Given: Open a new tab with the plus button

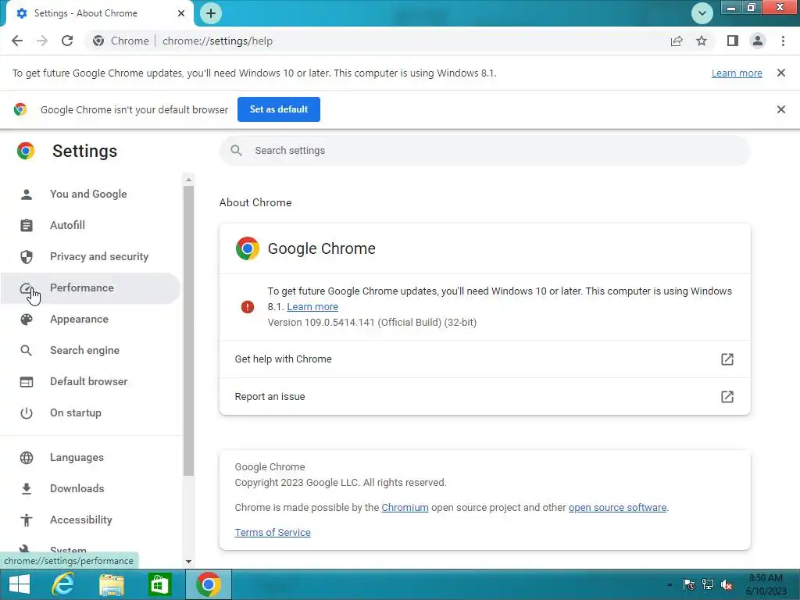Looking at the screenshot, I should (x=211, y=13).
